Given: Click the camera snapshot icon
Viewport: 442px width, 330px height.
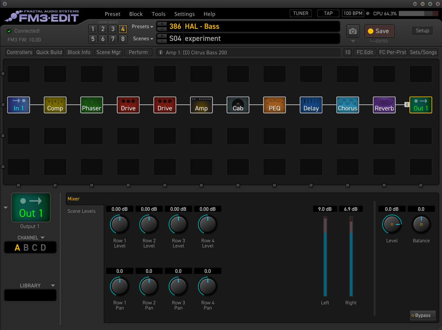Looking at the screenshot, I should 353,31.
